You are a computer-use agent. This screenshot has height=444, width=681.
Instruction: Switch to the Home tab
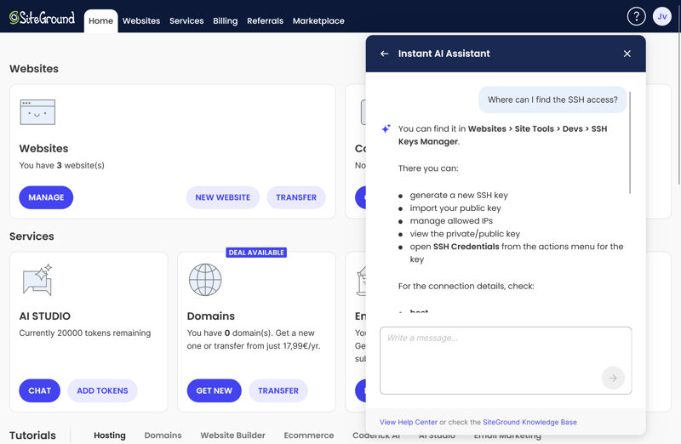click(x=100, y=20)
